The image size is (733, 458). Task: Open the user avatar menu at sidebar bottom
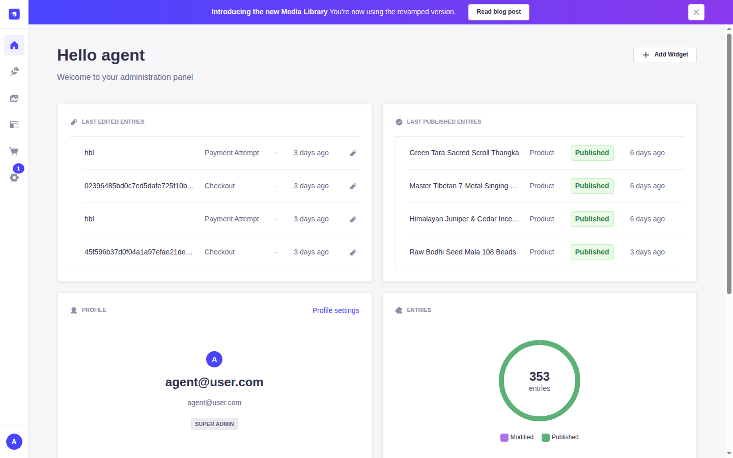(14, 442)
